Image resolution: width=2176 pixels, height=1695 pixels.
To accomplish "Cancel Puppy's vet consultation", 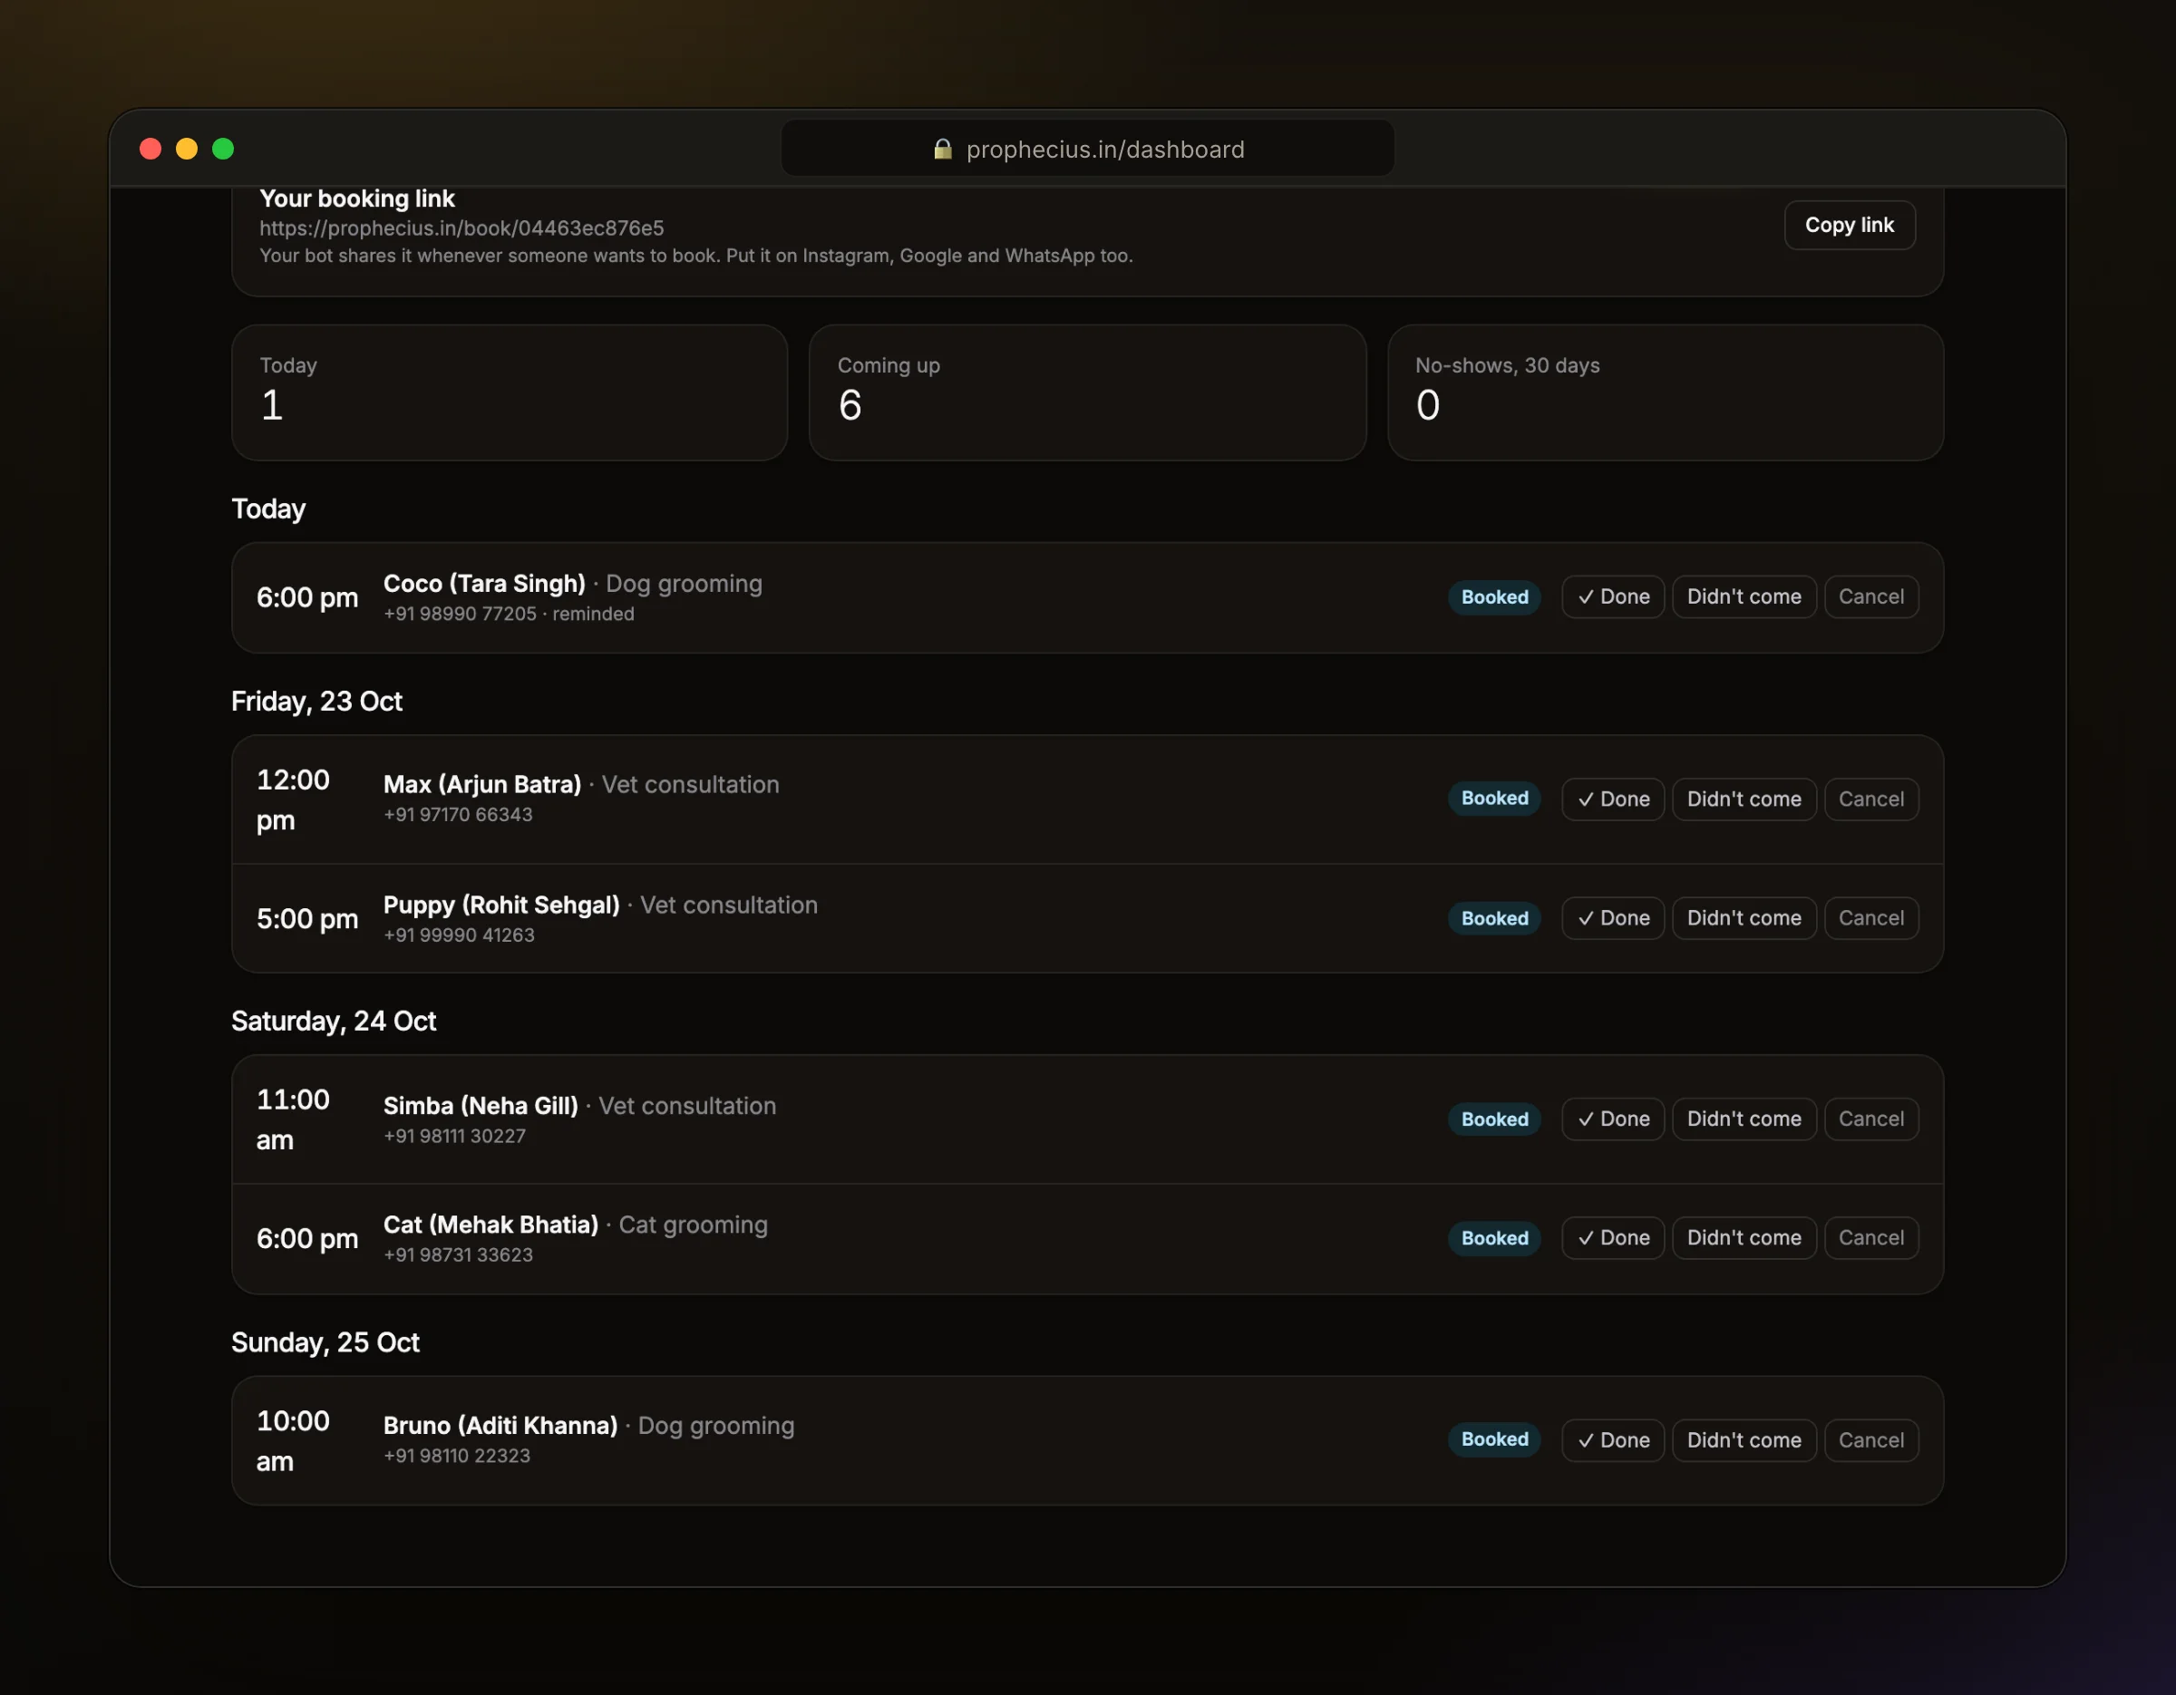I will coord(1870,918).
